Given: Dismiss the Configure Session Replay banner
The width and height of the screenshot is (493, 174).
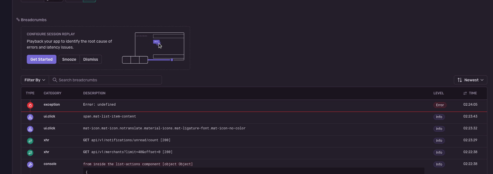Looking at the screenshot, I should tap(91, 59).
